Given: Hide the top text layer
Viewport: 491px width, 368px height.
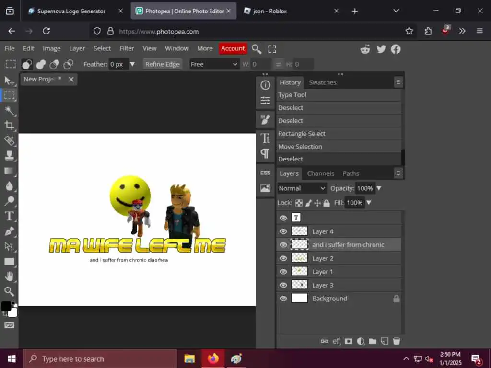Looking at the screenshot, I should click(x=283, y=218).
